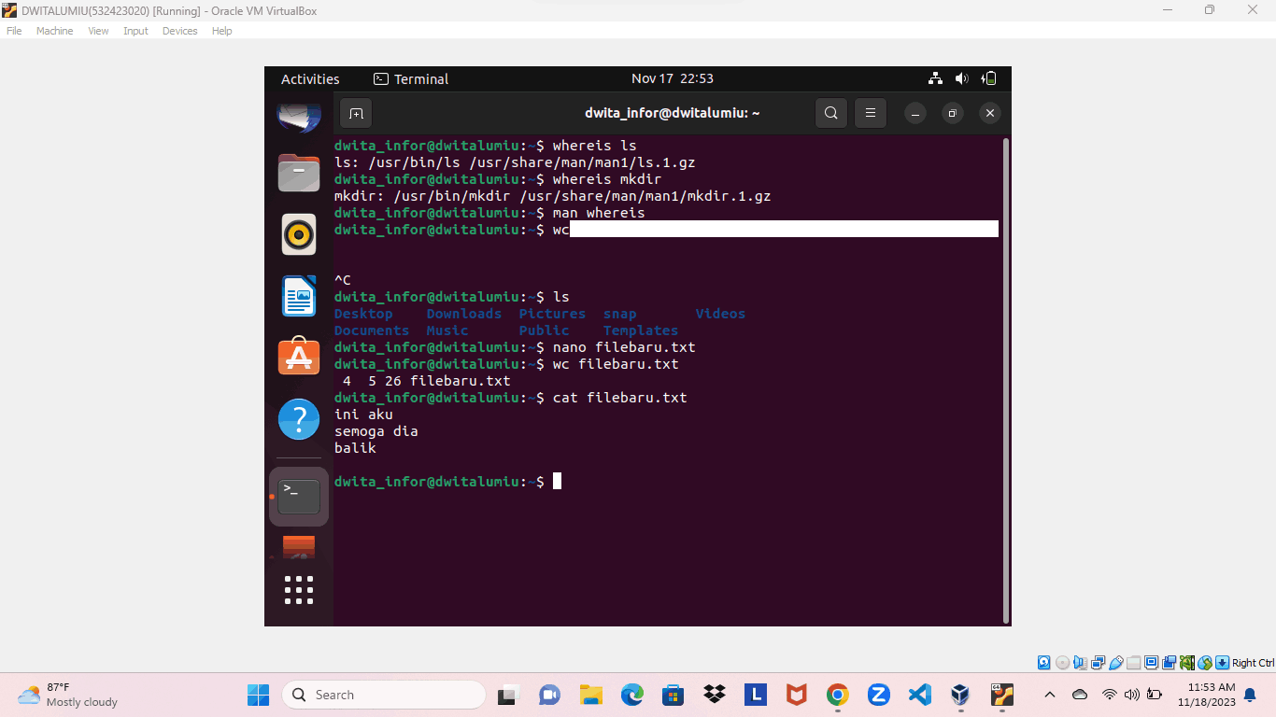The image size is (1276, 717).
Task: Click the shared folders indicator in VirtualBox
Action: click(1134, 663)
